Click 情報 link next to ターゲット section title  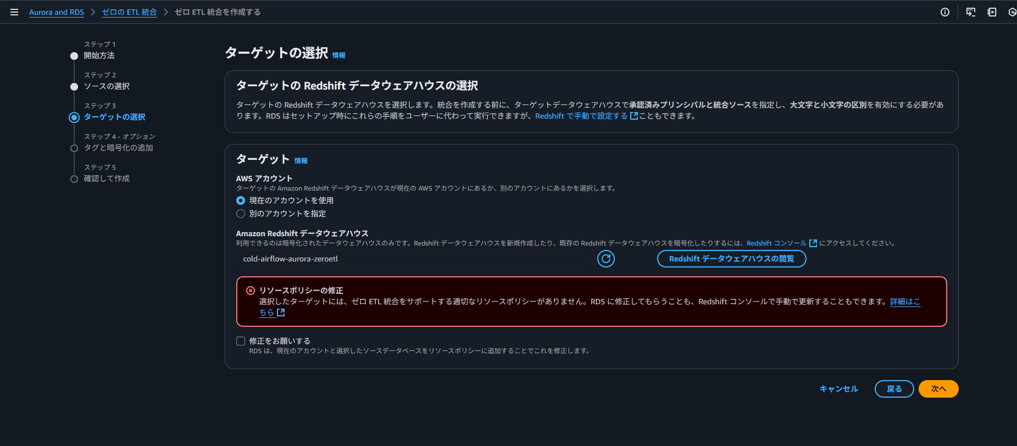point(301,161)
